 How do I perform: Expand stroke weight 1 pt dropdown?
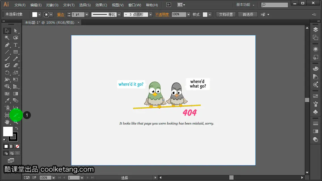pyautogui.click(x=87, y=14)
